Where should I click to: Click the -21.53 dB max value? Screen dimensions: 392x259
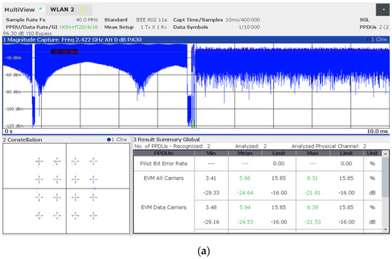(313, 222)
